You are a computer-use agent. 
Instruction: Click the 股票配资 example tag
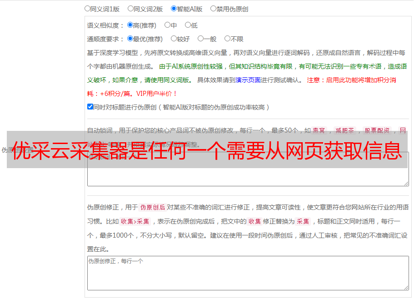pyautogui.click(x=377, y=130)
